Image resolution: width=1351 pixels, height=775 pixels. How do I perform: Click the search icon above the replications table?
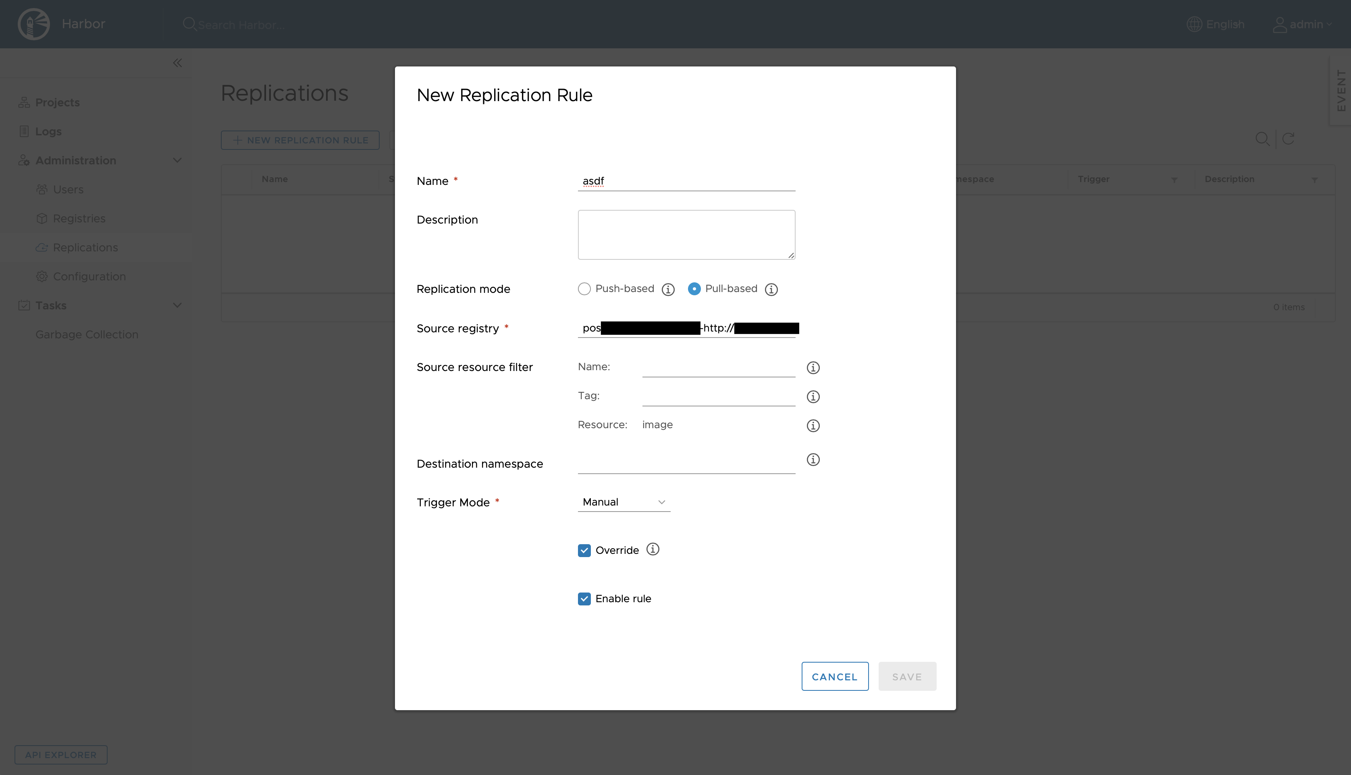click(x=1263, y=139)
